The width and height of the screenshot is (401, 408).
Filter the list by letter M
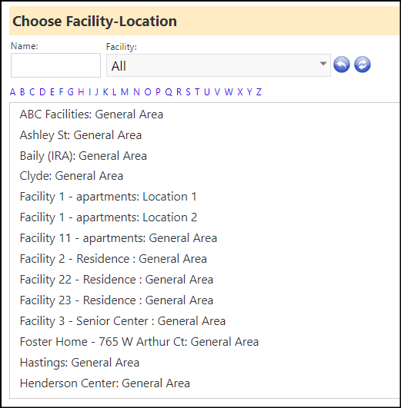125,92
